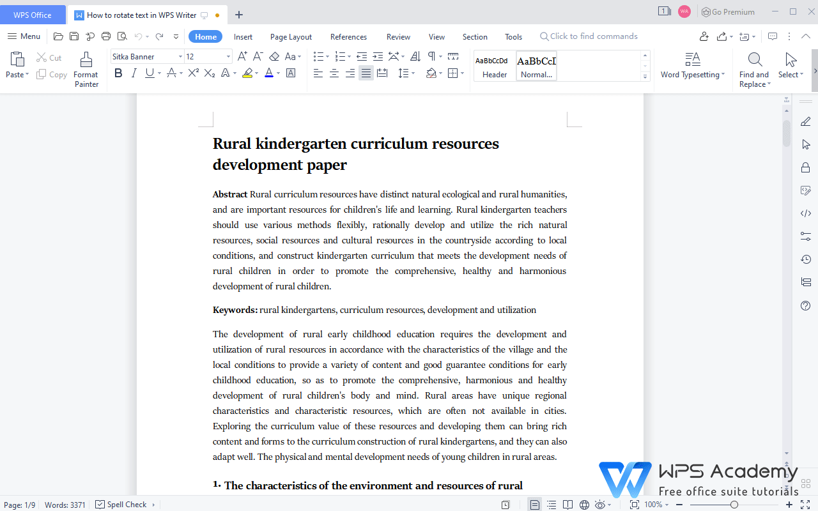This screenshot has height=511, width=818.
Task: Click the superscript icon
Action: click(193, 73)
